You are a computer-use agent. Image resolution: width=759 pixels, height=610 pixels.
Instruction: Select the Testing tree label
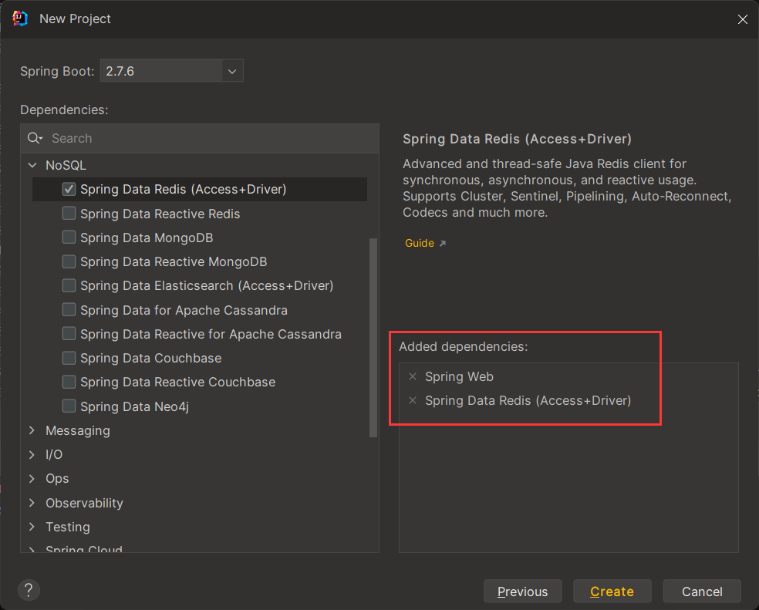pos(68,527)
